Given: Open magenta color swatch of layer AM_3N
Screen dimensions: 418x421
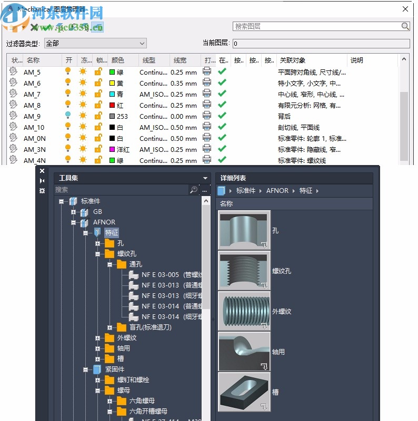Looking at the screenshot, I should coord(112,149).
